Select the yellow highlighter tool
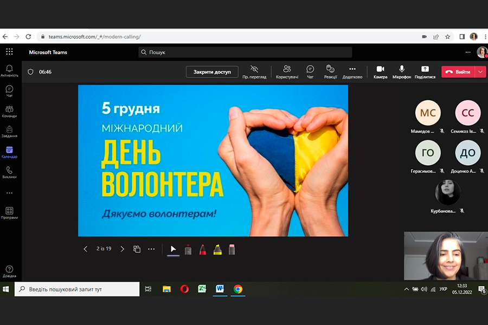Screen dimensions: 488x325 217,250
